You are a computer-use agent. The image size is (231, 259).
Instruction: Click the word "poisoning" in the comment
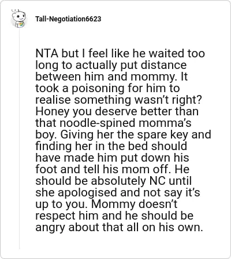(x=98, y=89)
